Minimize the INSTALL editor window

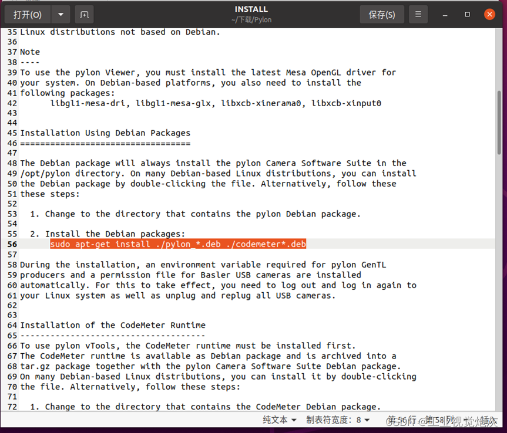pos(445,15)
